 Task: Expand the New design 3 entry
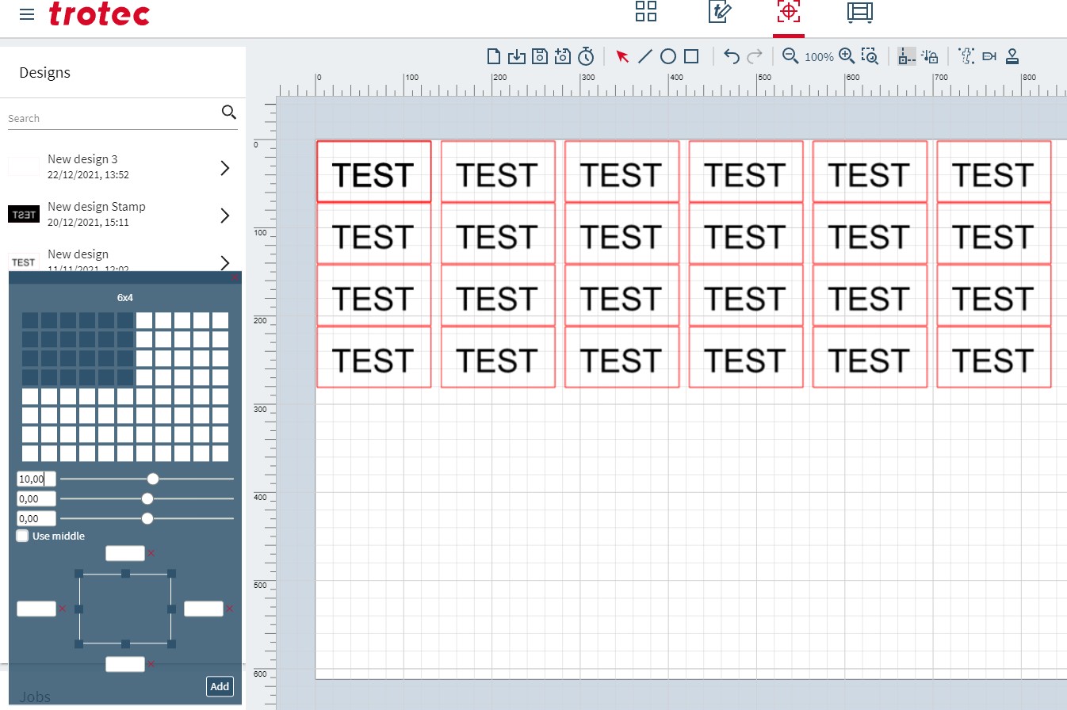[x=225, y=167]
